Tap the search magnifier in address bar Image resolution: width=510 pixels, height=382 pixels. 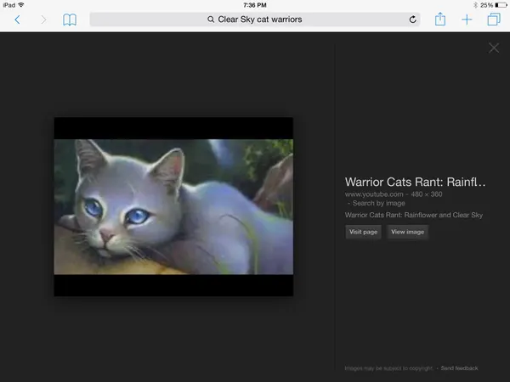tap(211, 20)
